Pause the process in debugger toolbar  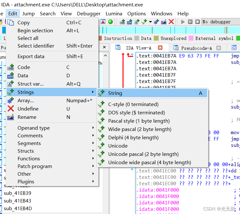coord(190,22)
